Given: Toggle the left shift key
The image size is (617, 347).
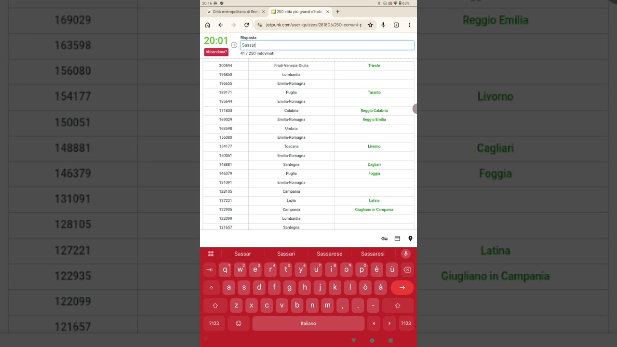Looking at the screenshot, I should pos(215,306).
